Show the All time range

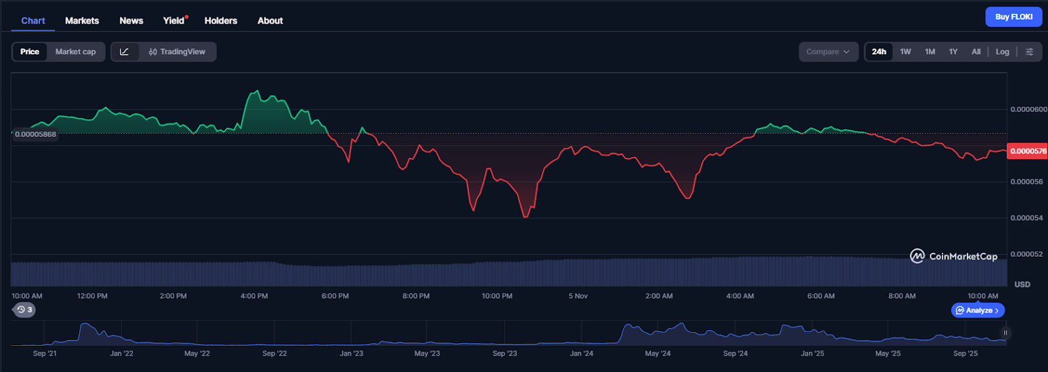(x=976, y=52)
